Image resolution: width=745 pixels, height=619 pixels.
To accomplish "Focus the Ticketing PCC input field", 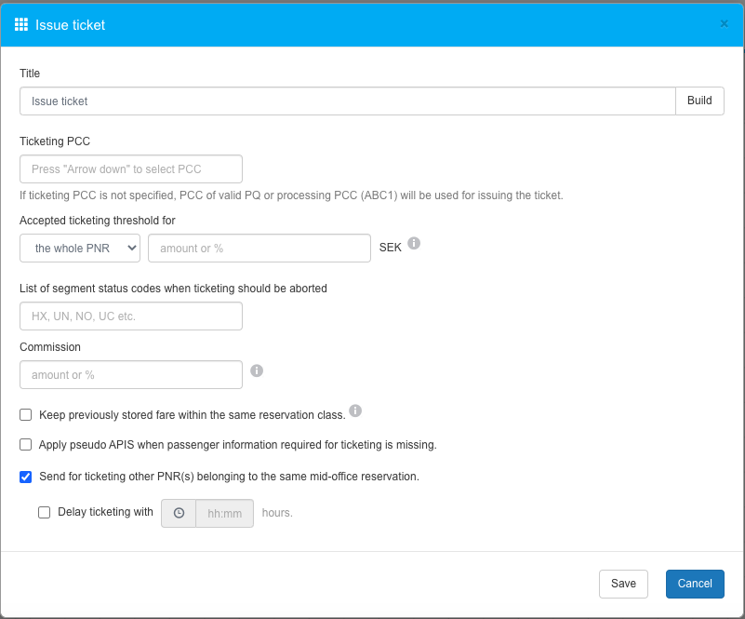I will [x=131, y=169].
